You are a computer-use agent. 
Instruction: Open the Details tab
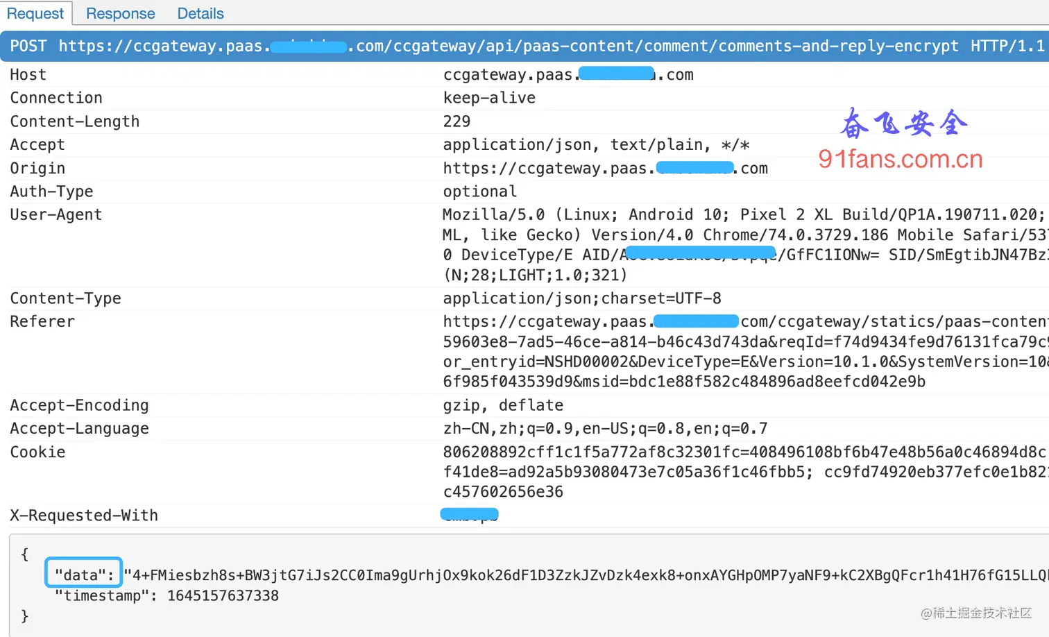click(x=201, y=13)
